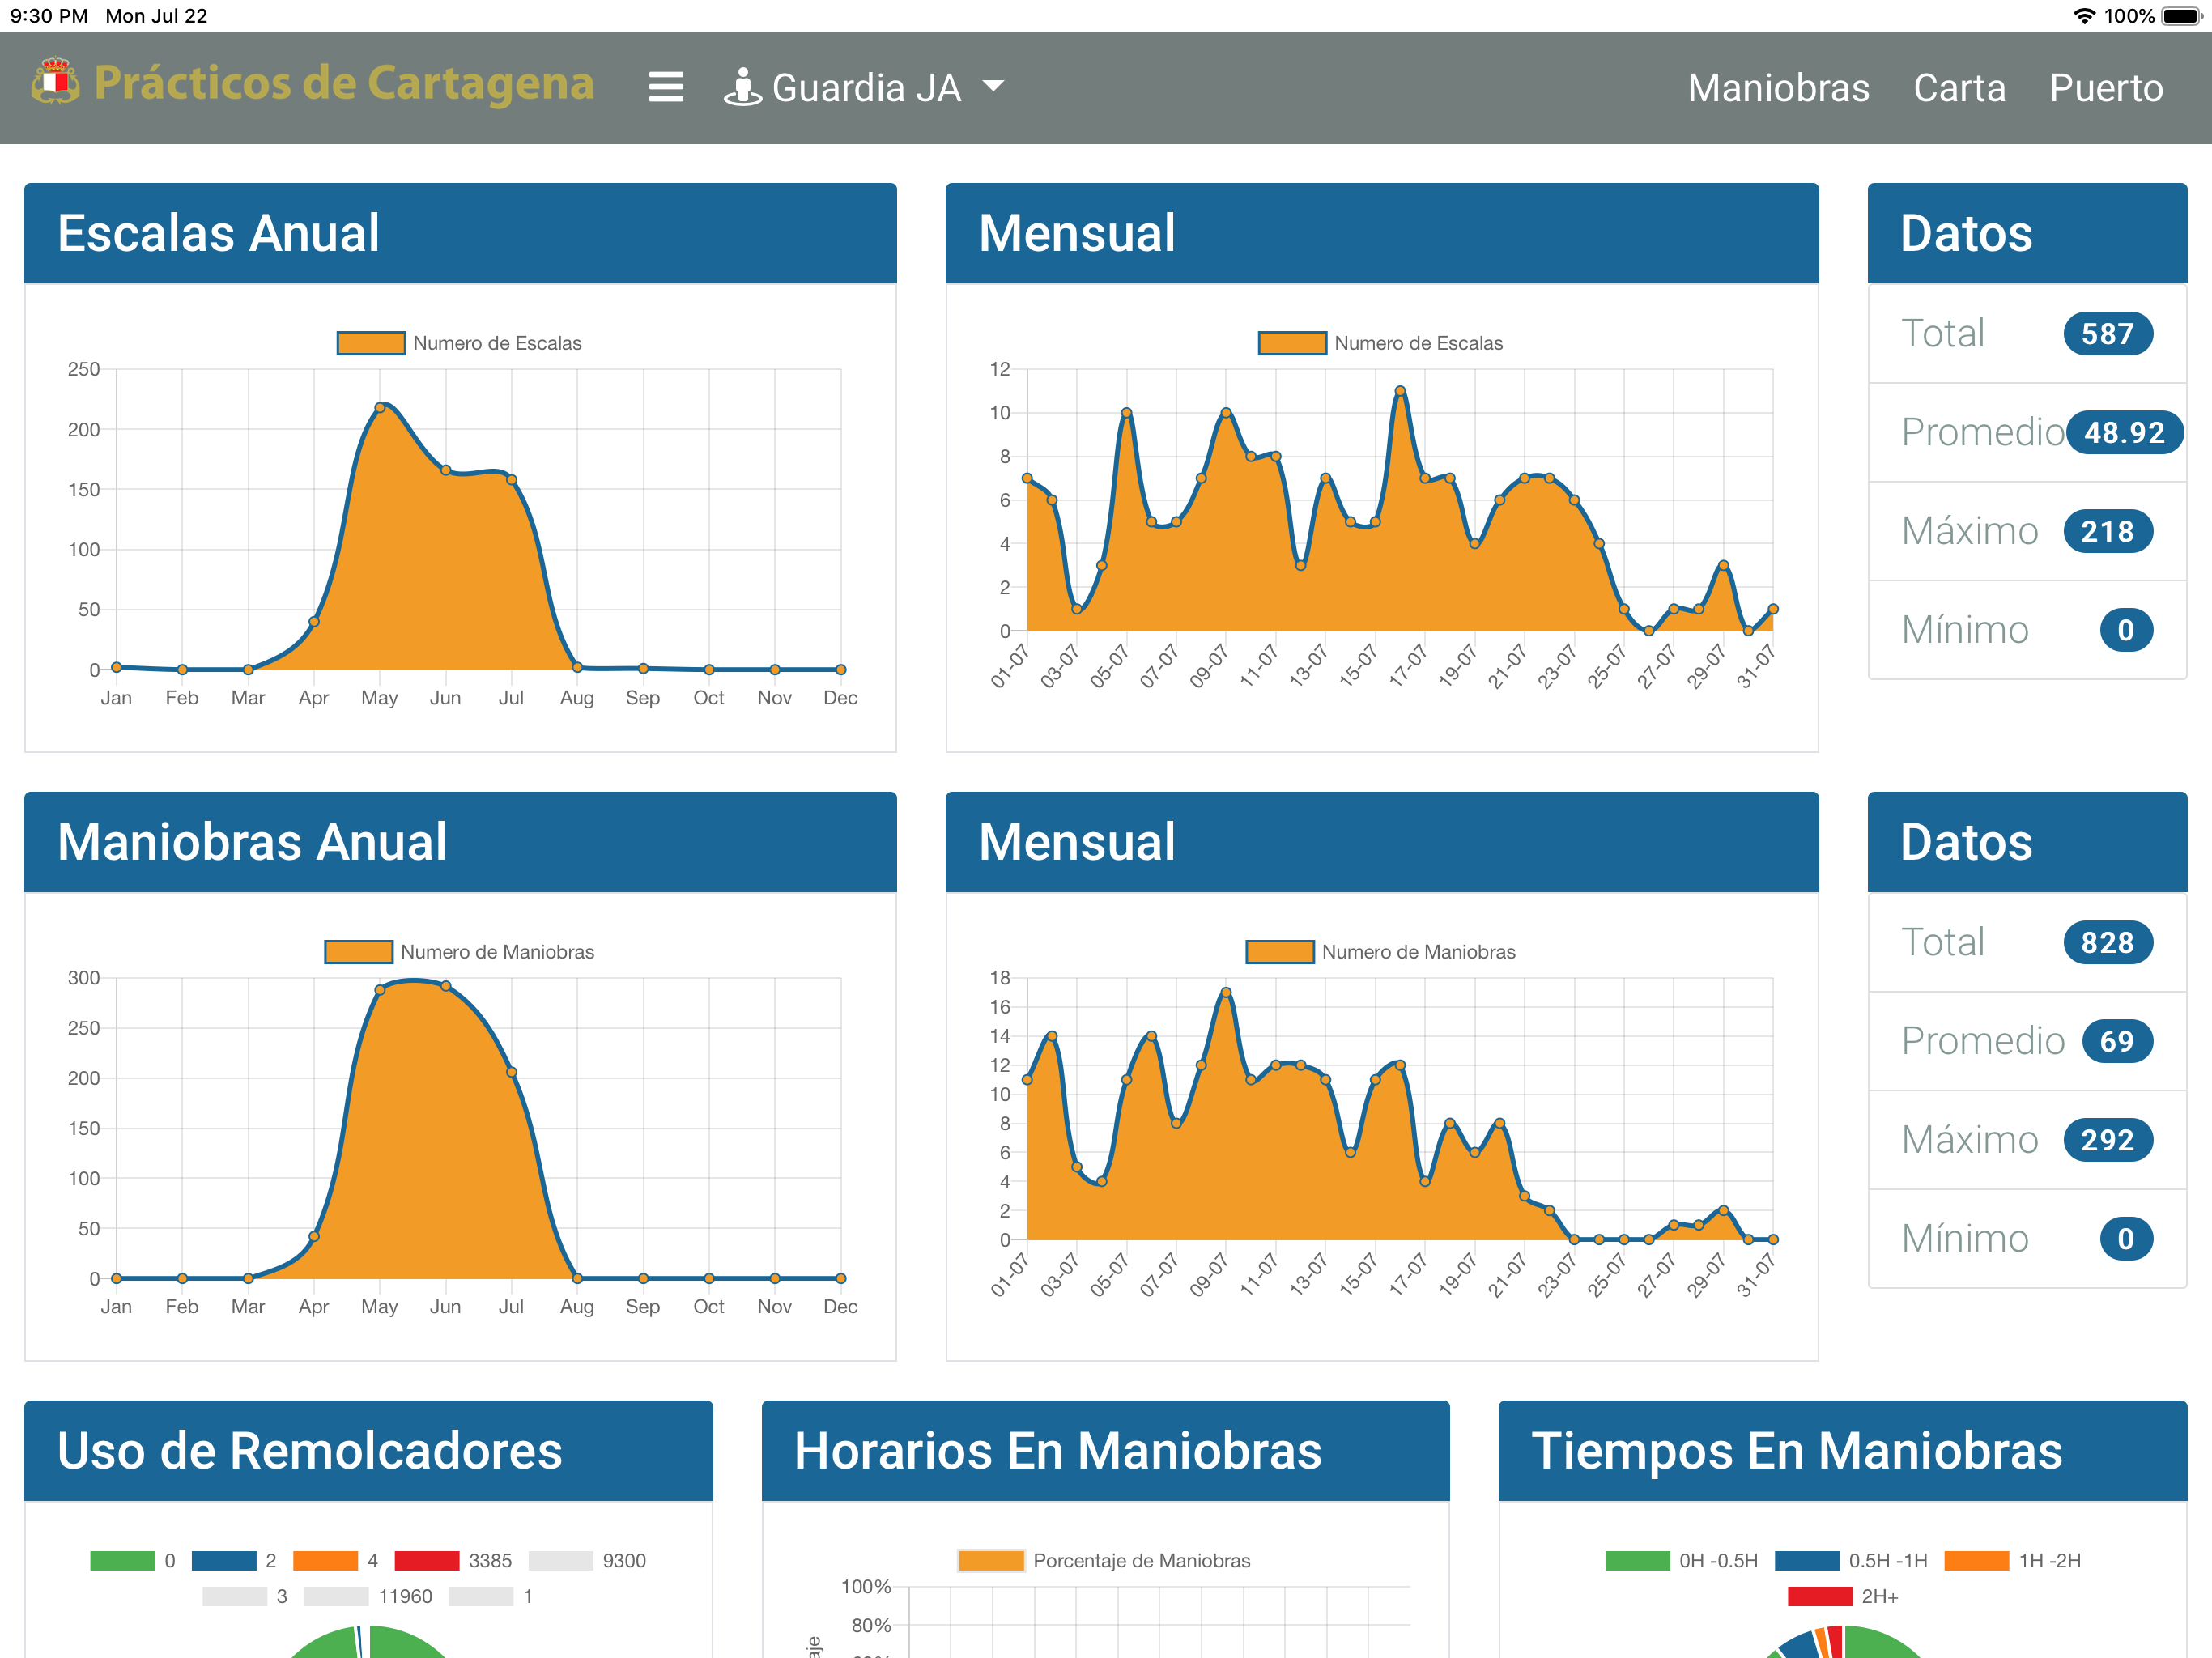The image size is (2212, 1658).
Task: Tap the battery indicator icon
Action: (2181, 16)
